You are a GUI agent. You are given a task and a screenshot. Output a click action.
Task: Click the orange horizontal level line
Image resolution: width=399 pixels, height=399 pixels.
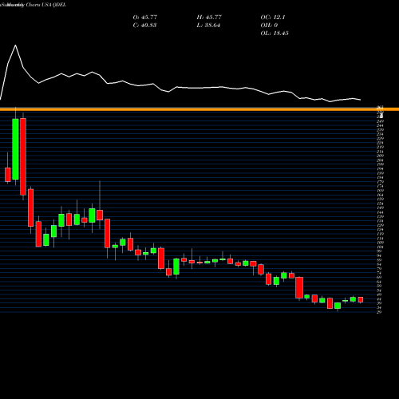(x=199, y=109)
